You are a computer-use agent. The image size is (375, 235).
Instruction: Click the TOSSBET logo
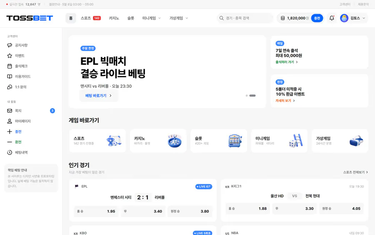coord(30,18)
